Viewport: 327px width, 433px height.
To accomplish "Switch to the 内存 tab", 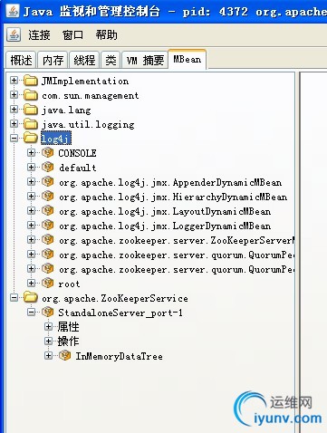I will pos(53,60).
